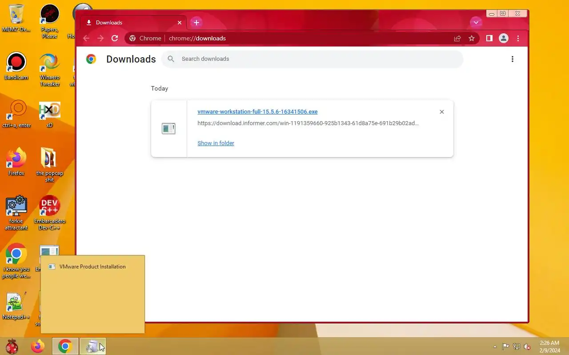Close the Downloads tab

[x=180, y=23]
